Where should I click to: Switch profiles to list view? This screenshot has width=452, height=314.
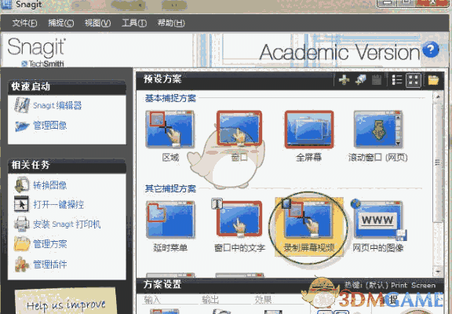397,80
